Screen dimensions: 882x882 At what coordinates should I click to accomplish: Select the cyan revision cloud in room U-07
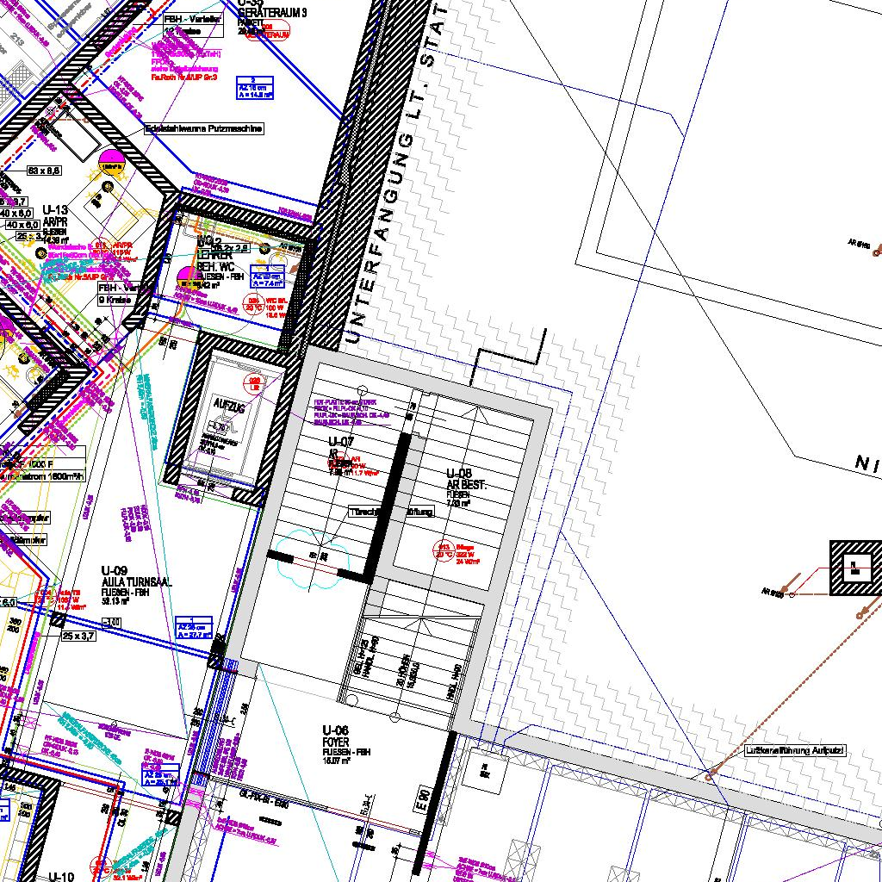[308, 559]
